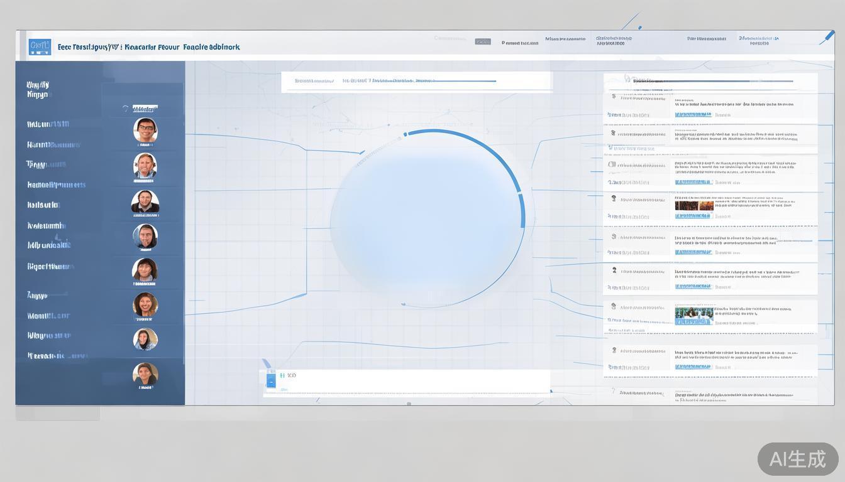
Task: Click the blue pen icon in top-right corner
Action: click(827, 38)
